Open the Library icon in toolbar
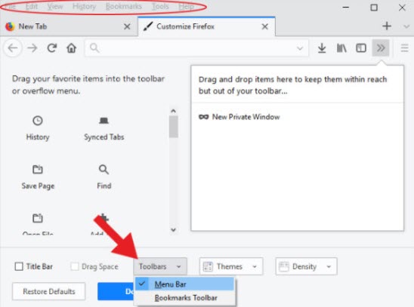This screenshot has height=307, width=414. tap(341, 48)
